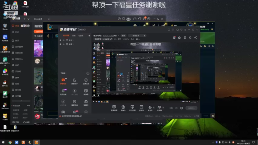Expand speaker options arrow
Screen dimensions: 258x145
[x=163, y=108]
